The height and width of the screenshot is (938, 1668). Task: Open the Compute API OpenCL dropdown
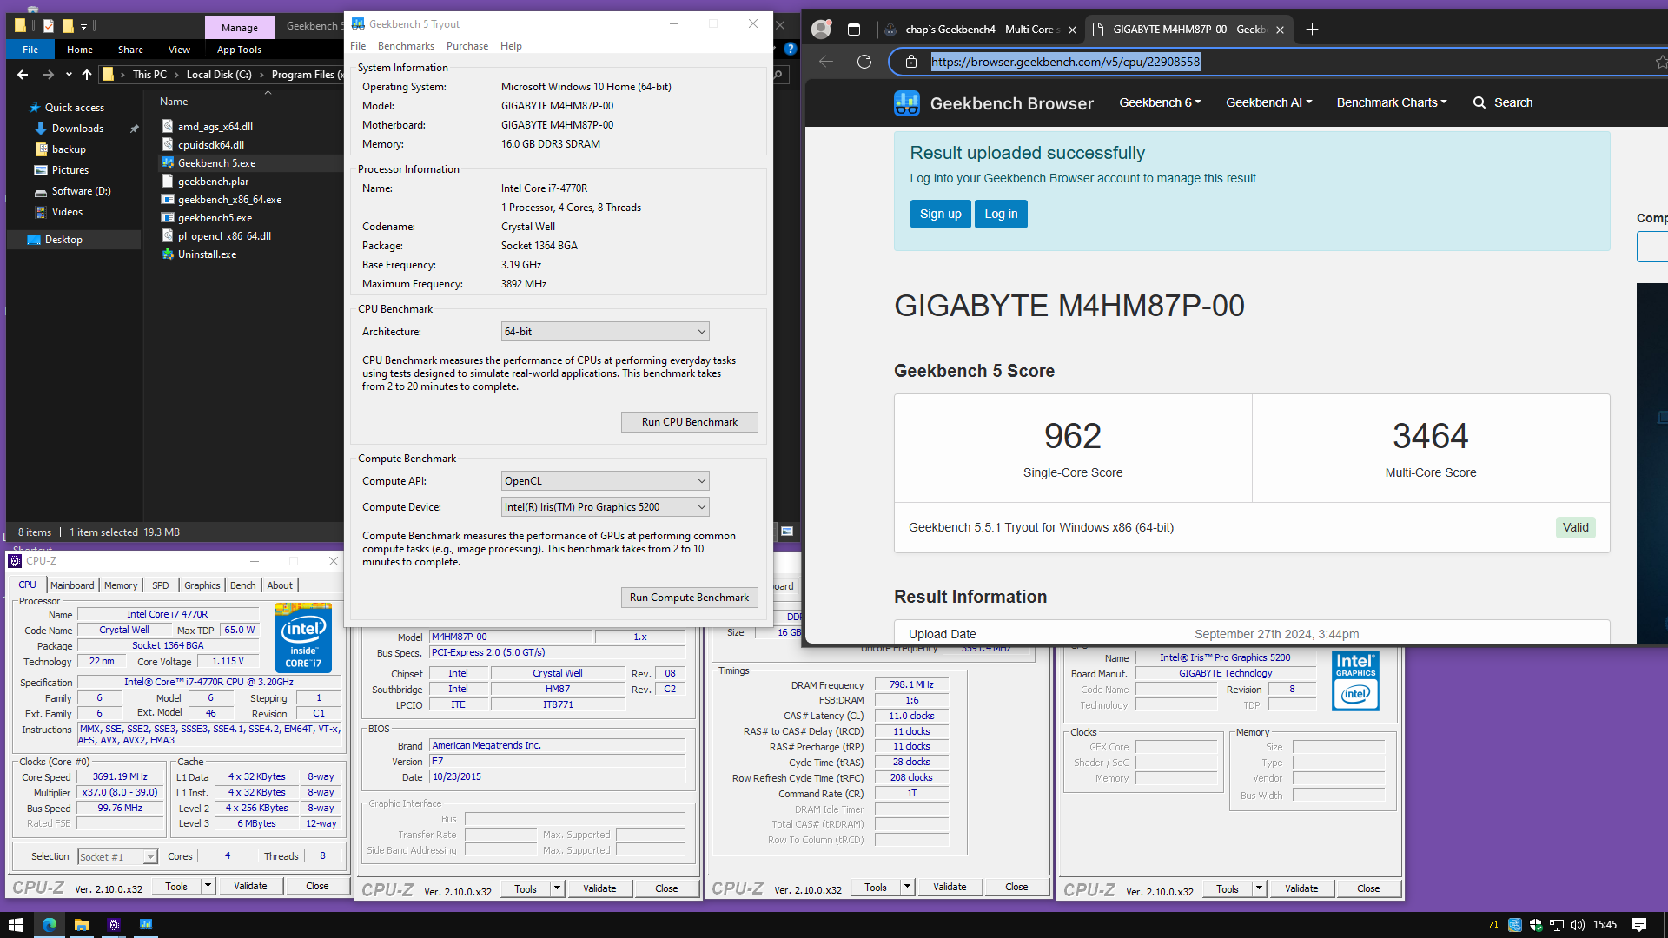606,481
